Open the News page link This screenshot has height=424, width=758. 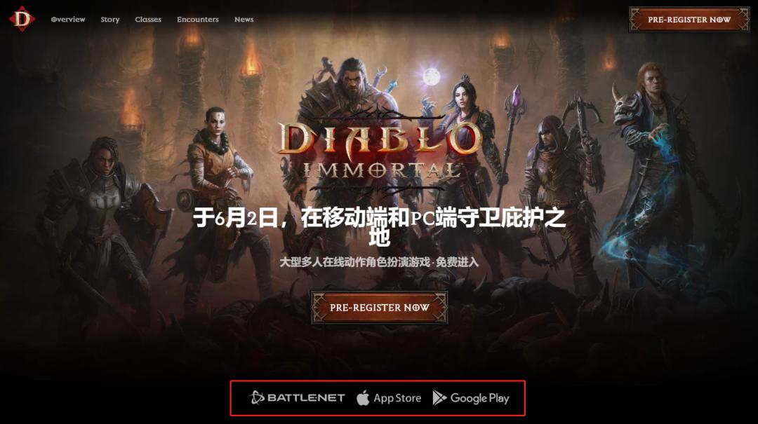pos(244,20)
